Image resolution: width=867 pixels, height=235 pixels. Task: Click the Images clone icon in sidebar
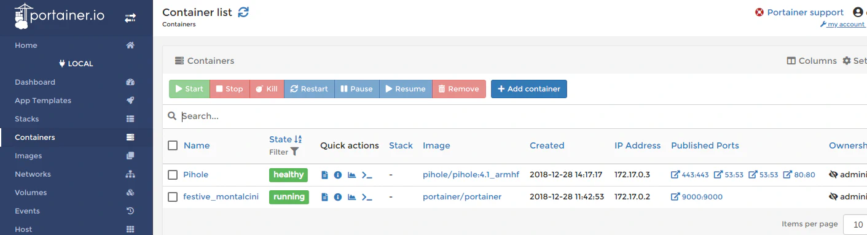click(x=130, y=156)
